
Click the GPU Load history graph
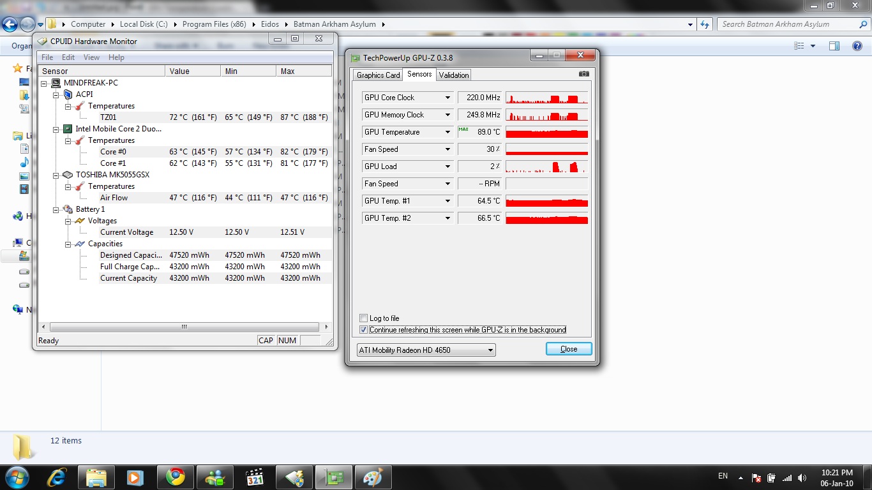pos(546,167)
